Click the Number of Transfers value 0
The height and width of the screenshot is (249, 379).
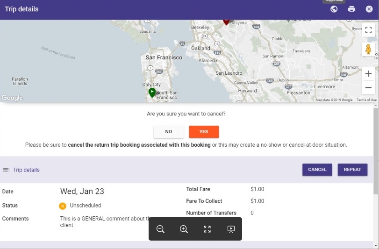point(252,213)
